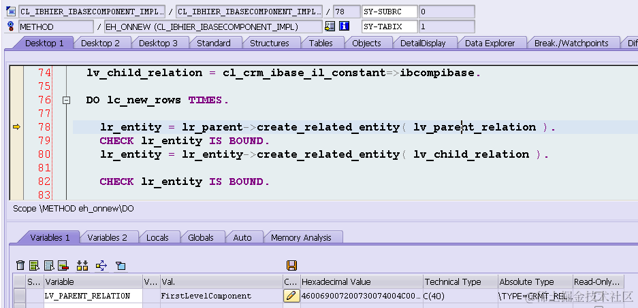Open the Break./Watchpoints tab
The height and width of the screenshot is (308, 638).
(571, 43)
